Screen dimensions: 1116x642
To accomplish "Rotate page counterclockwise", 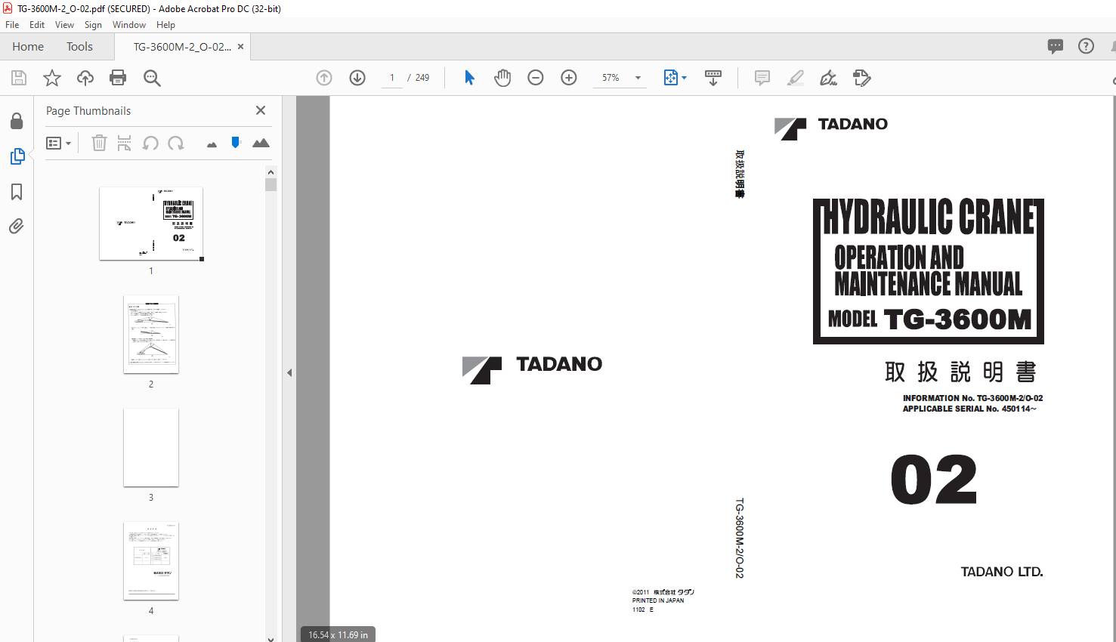I will click(x=150, y=143).
